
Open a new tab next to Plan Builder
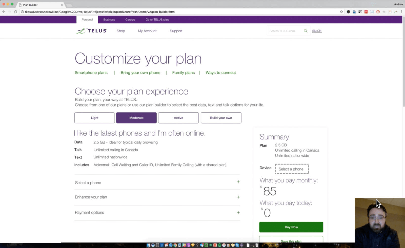[69, 5]
